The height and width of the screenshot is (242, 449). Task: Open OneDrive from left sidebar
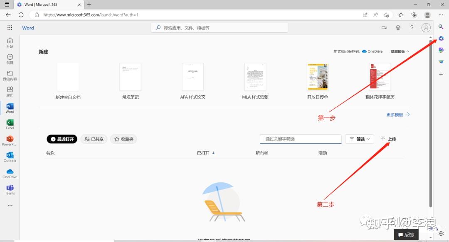tap(10, 173)
